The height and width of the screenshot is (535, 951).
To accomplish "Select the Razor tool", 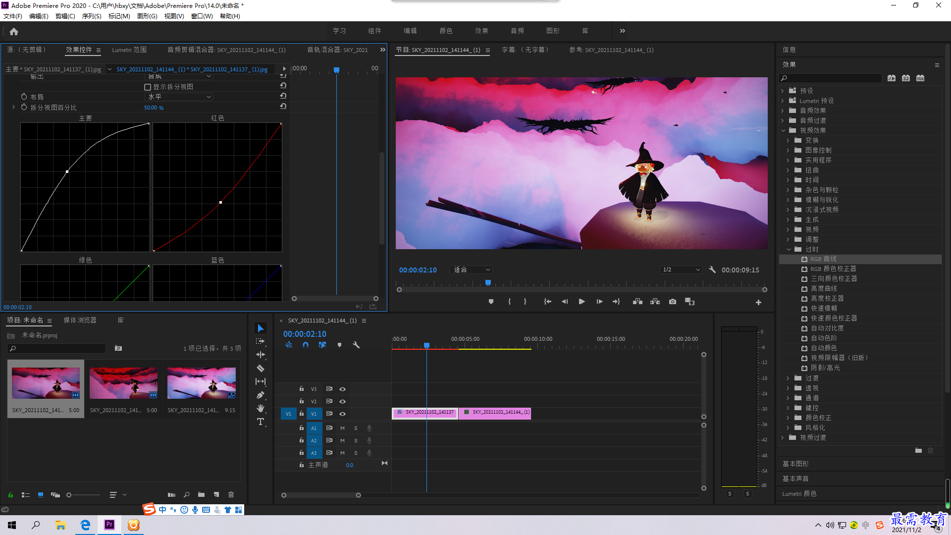I will coord(261,369).
